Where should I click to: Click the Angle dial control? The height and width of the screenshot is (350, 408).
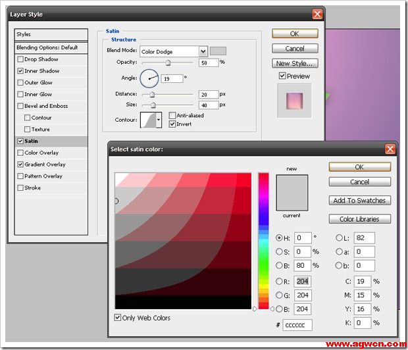click(149, 80)
